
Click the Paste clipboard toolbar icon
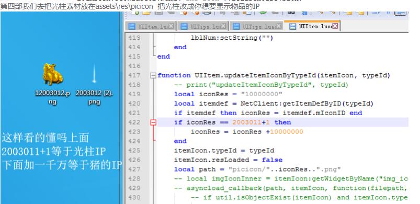tap(247, 13)
